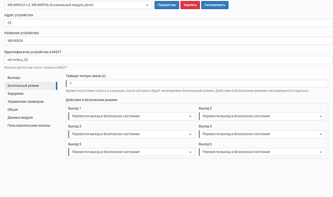This screenshot has width=333, height=197.
Task: Open the Выход 3 action dropdown
Action: (131, 134)
